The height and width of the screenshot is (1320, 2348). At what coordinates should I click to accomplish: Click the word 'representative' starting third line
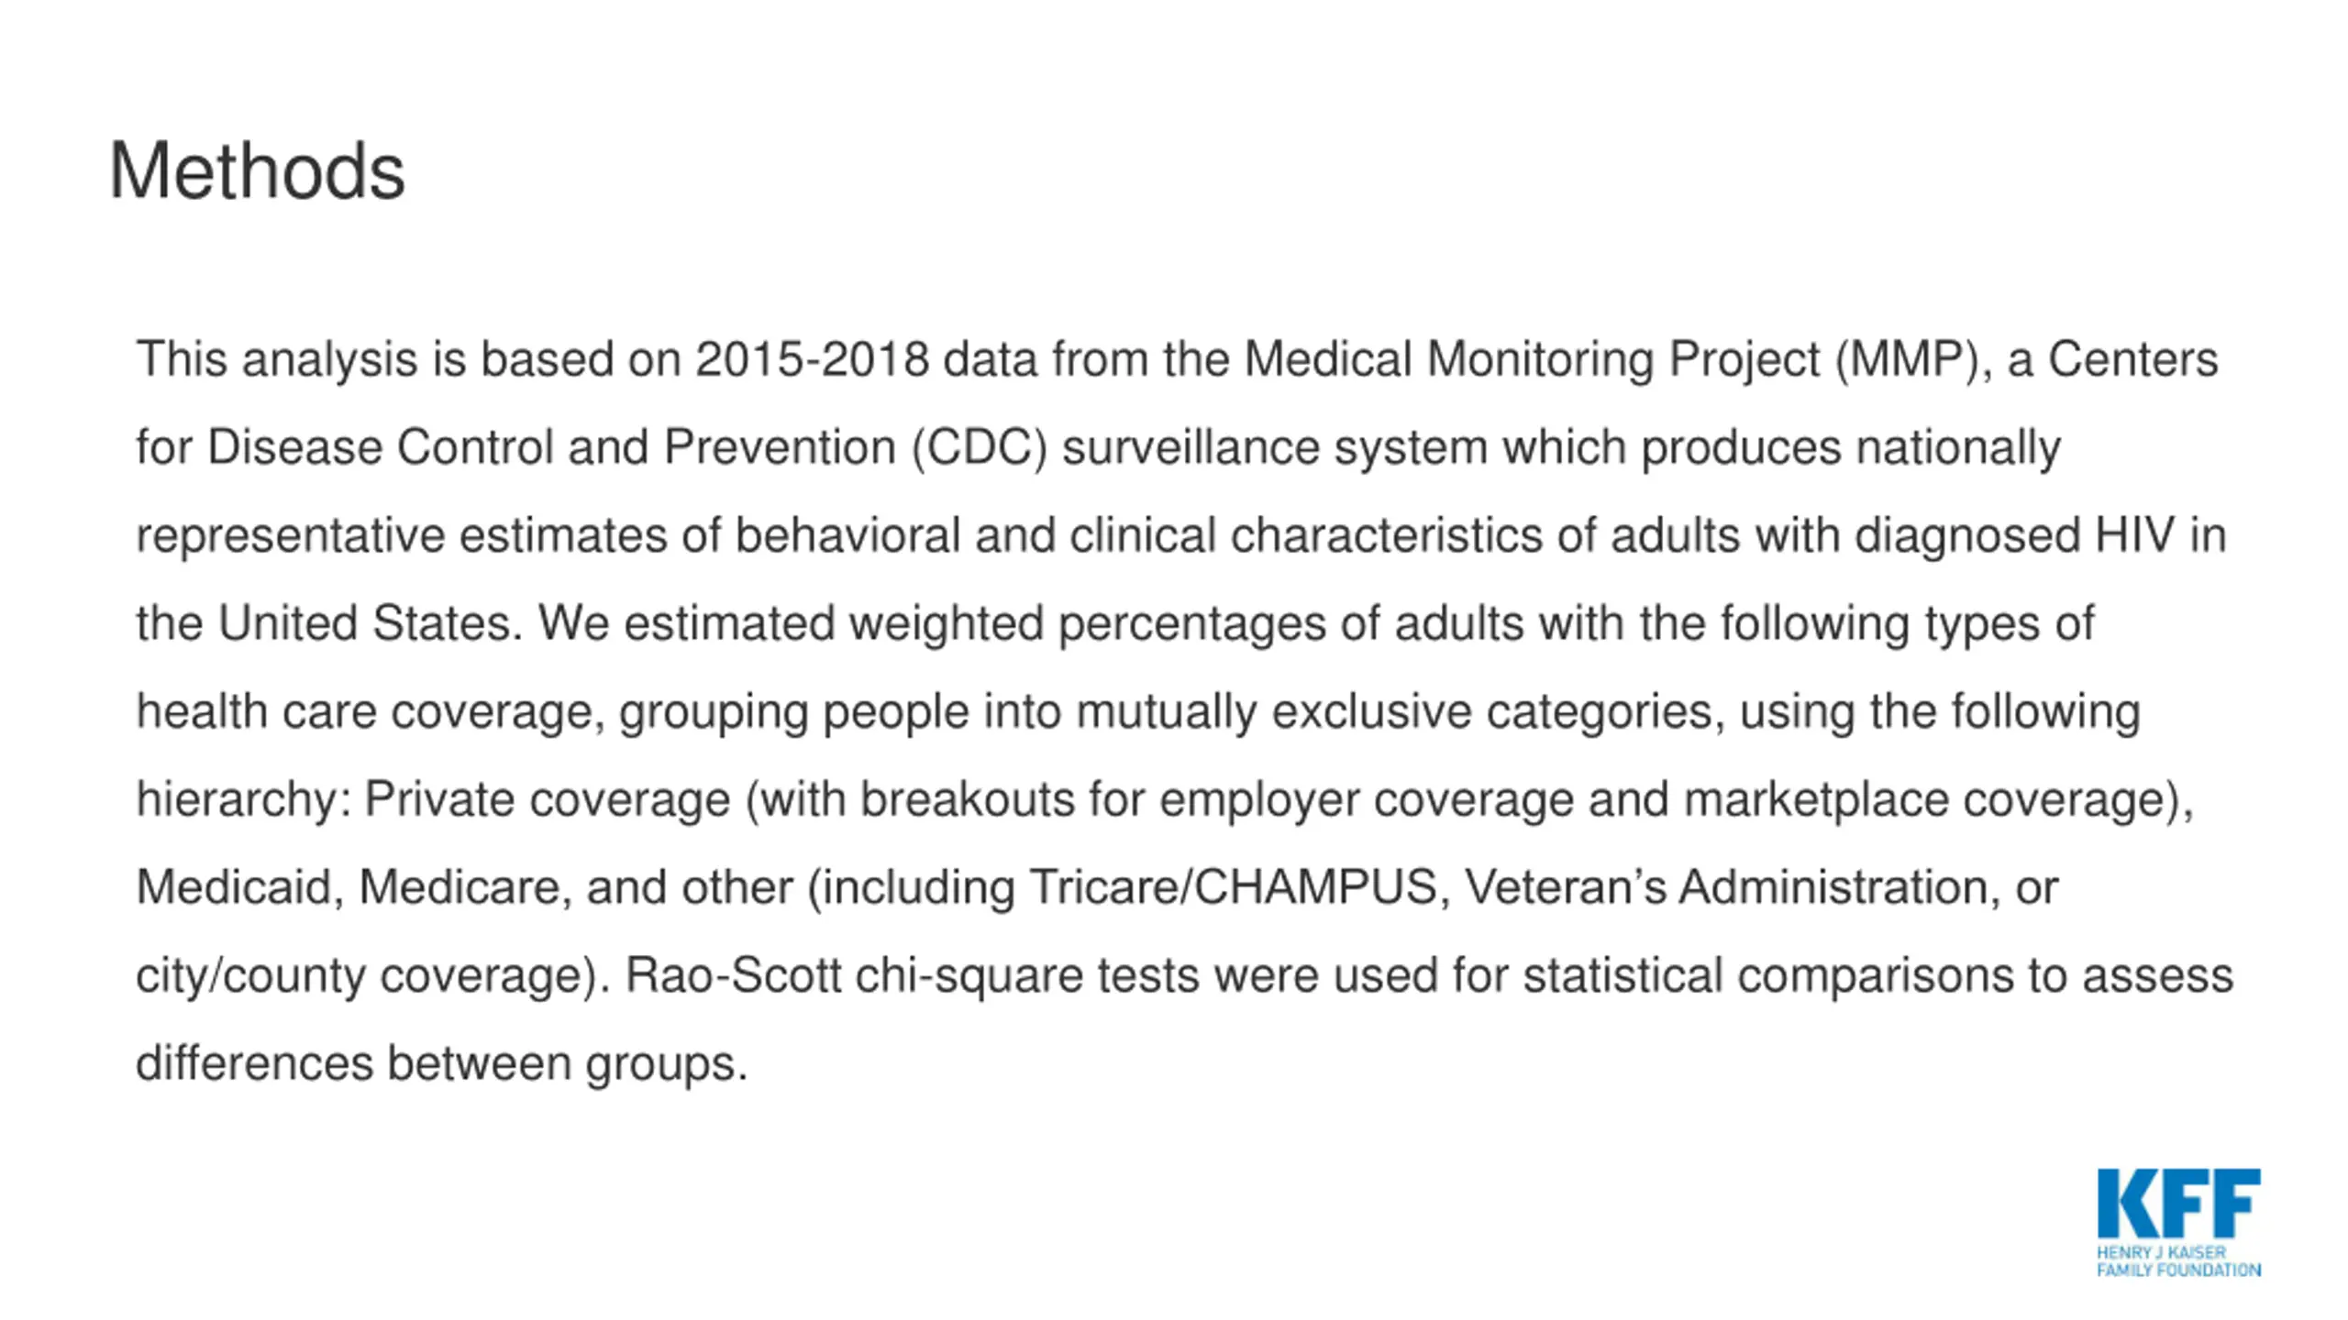[x=290, y=537]
